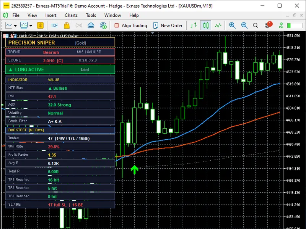This screenshot has width=306, height=229.
Task: Zoom in on the chart
Action: pos(232,26)
